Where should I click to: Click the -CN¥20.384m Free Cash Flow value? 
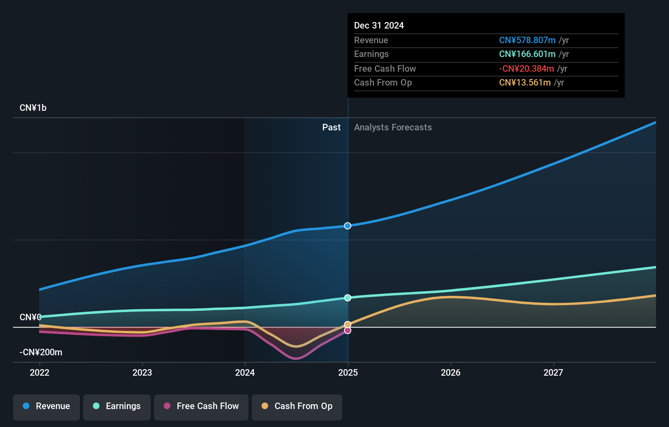tap(526, 68)
